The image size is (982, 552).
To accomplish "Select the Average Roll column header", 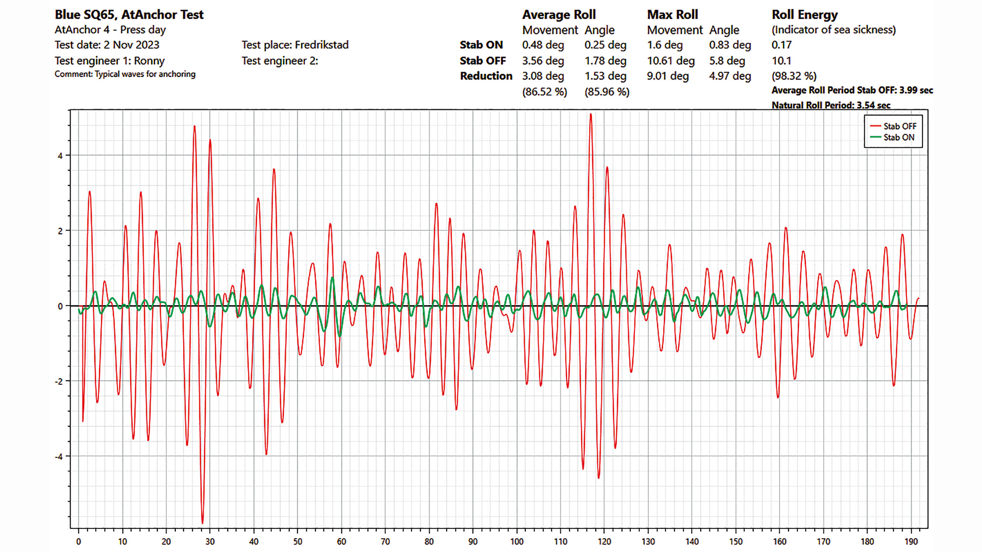I will pyautogui.click(x=559, y=15).
